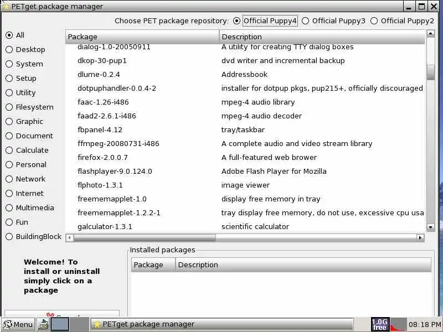Screen dimensions: 443x332
Task: Choose the Filesystem category
Action: 30,107
